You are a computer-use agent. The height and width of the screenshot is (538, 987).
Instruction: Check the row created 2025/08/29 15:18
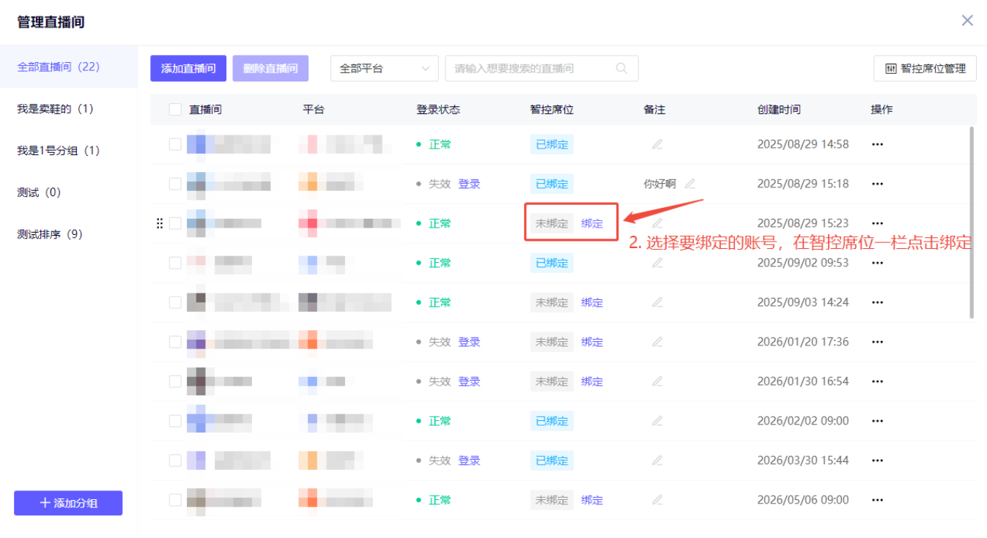175,184
